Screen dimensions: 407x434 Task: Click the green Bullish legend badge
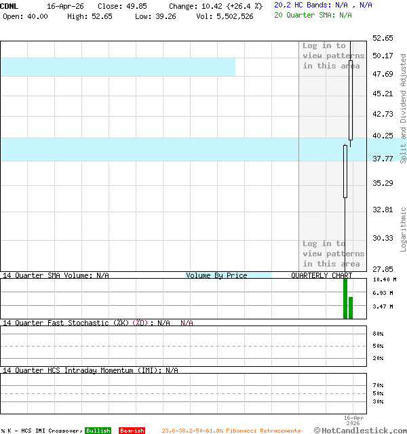coord(98,431)
